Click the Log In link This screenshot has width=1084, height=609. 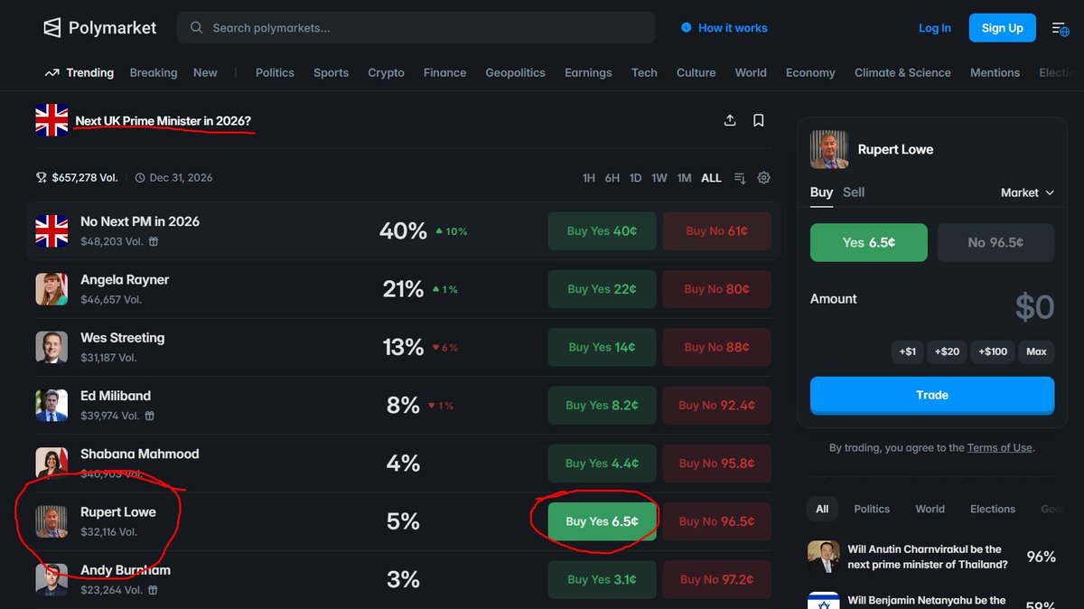[x=934, y=28]
